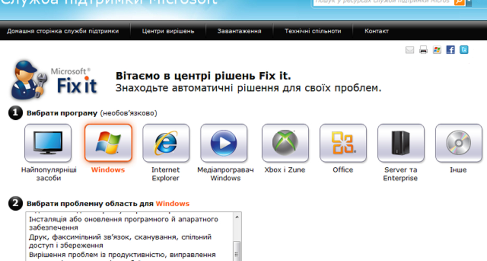Share this page by email icon
Screen dimensions: 487x261
(410, 50)
